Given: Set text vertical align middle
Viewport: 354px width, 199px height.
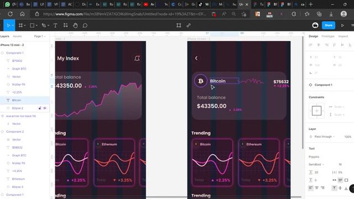Looking at the screenshot, I should point(340,188).
